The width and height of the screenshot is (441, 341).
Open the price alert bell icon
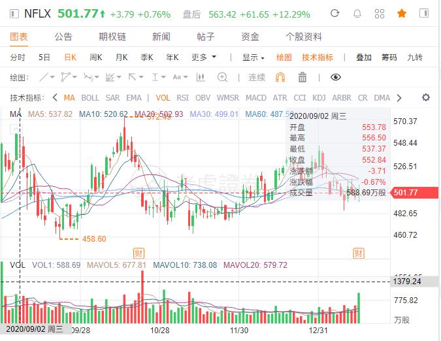pyautogui.click(x=357, y=13)
